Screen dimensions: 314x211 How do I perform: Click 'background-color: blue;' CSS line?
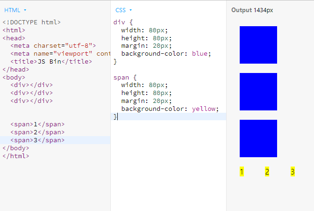coord(166,53)
